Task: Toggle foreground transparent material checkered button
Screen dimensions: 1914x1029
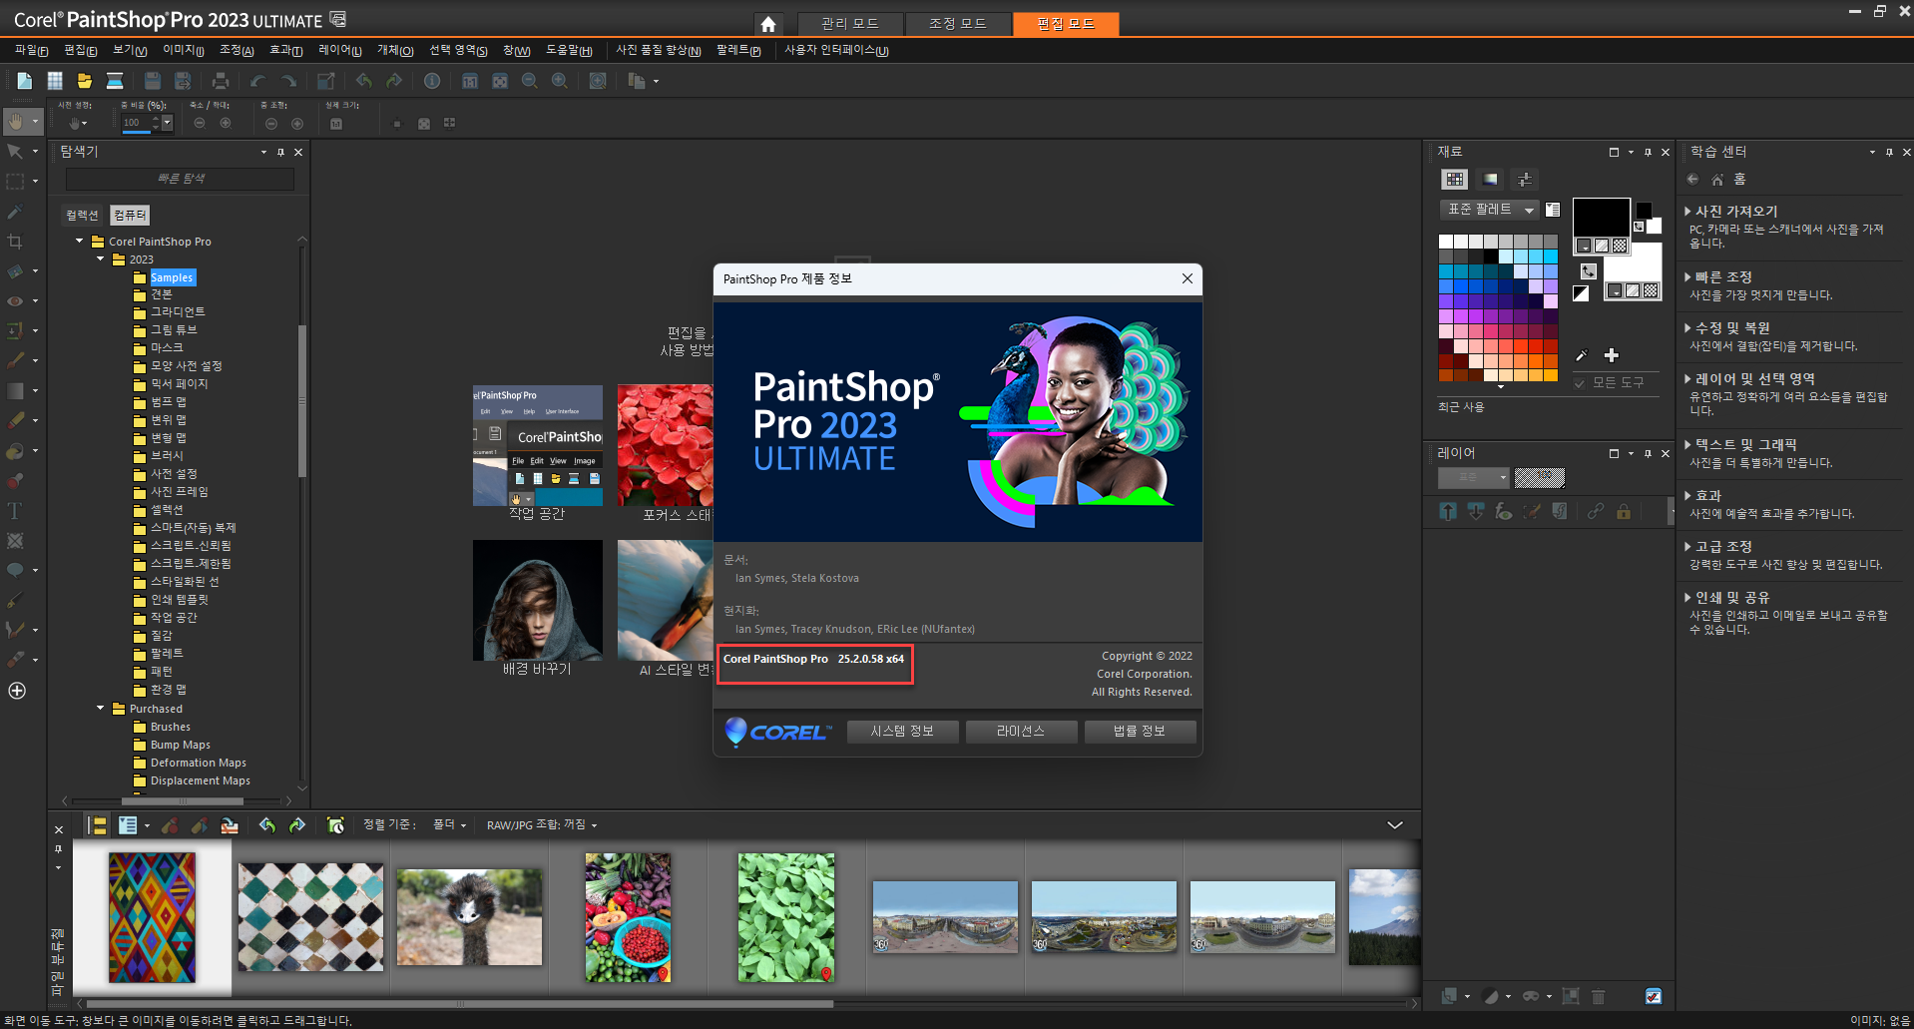Action: (x=1620, y=246)
